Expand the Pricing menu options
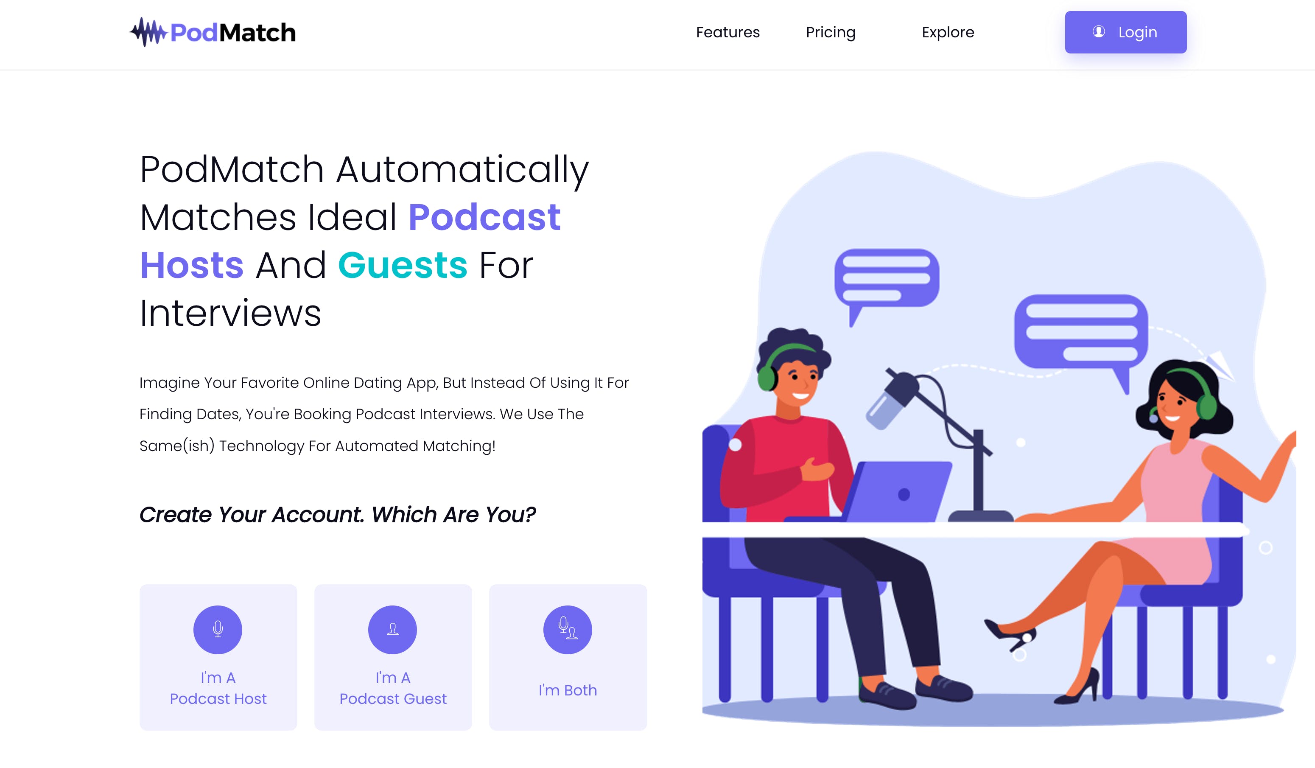This screenshot has width=1315, height=768. (x=831, y=32)
